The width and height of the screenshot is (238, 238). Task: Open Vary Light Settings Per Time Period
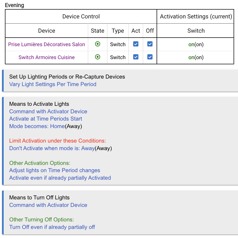(x=53, y=84)
